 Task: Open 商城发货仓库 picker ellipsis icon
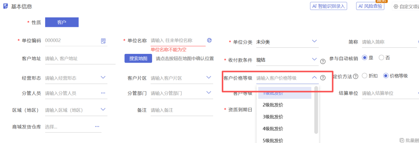97,126
